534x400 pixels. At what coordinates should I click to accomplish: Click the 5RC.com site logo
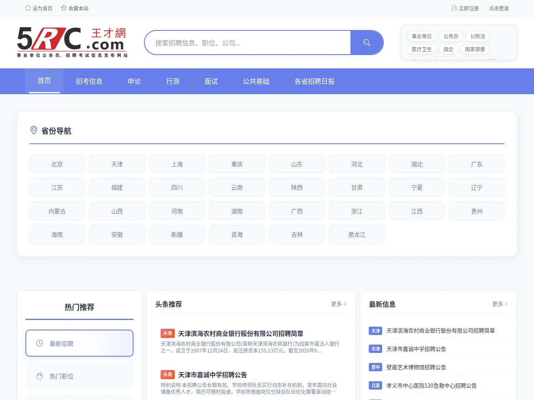point(72,42)
